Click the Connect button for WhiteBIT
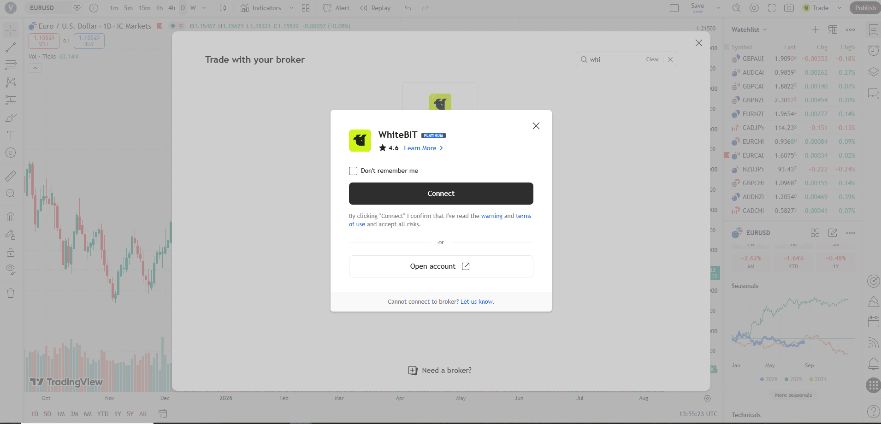Screen dimensions: 881x424 click(x=441, y=194)
